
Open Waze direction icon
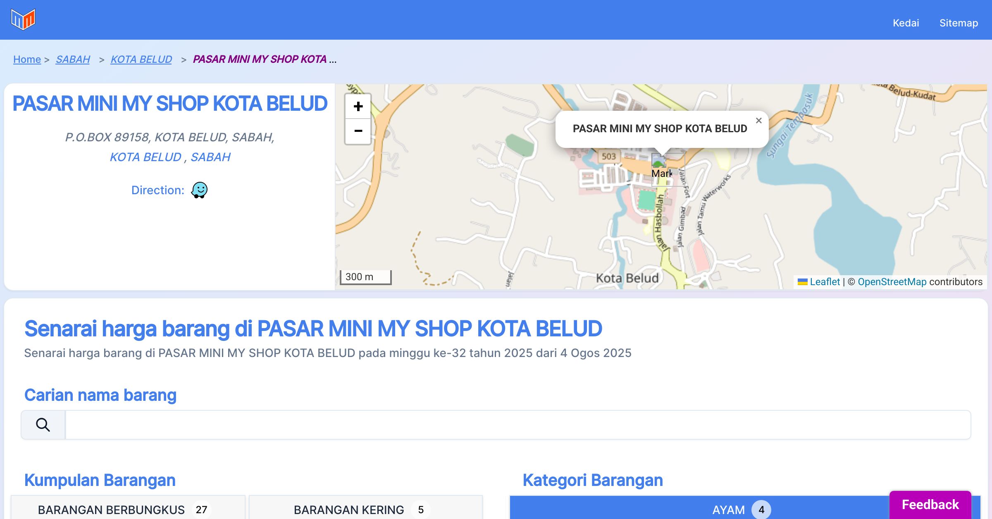pos(199,190)
